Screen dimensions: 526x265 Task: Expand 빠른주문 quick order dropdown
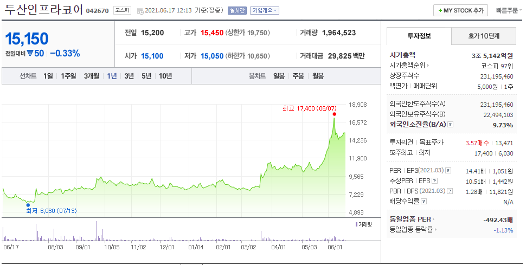[x=509, y=10]
